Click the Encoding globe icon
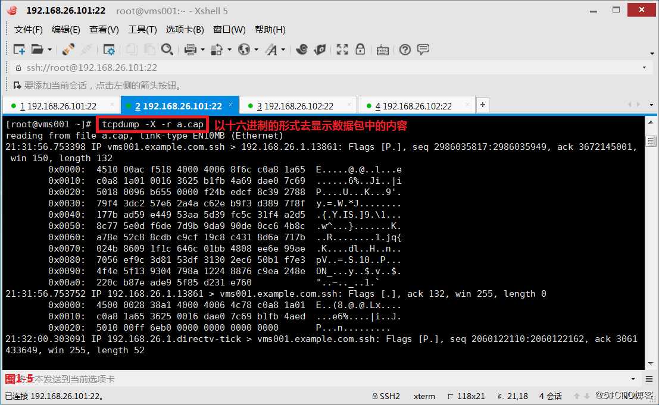The height and width of the screenshot is (405, 659). [244, 49]
